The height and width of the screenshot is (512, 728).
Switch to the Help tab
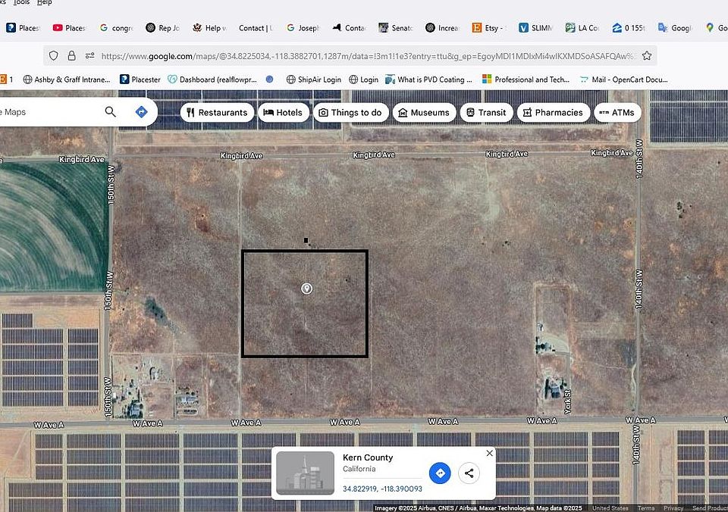tap(209, 28)
